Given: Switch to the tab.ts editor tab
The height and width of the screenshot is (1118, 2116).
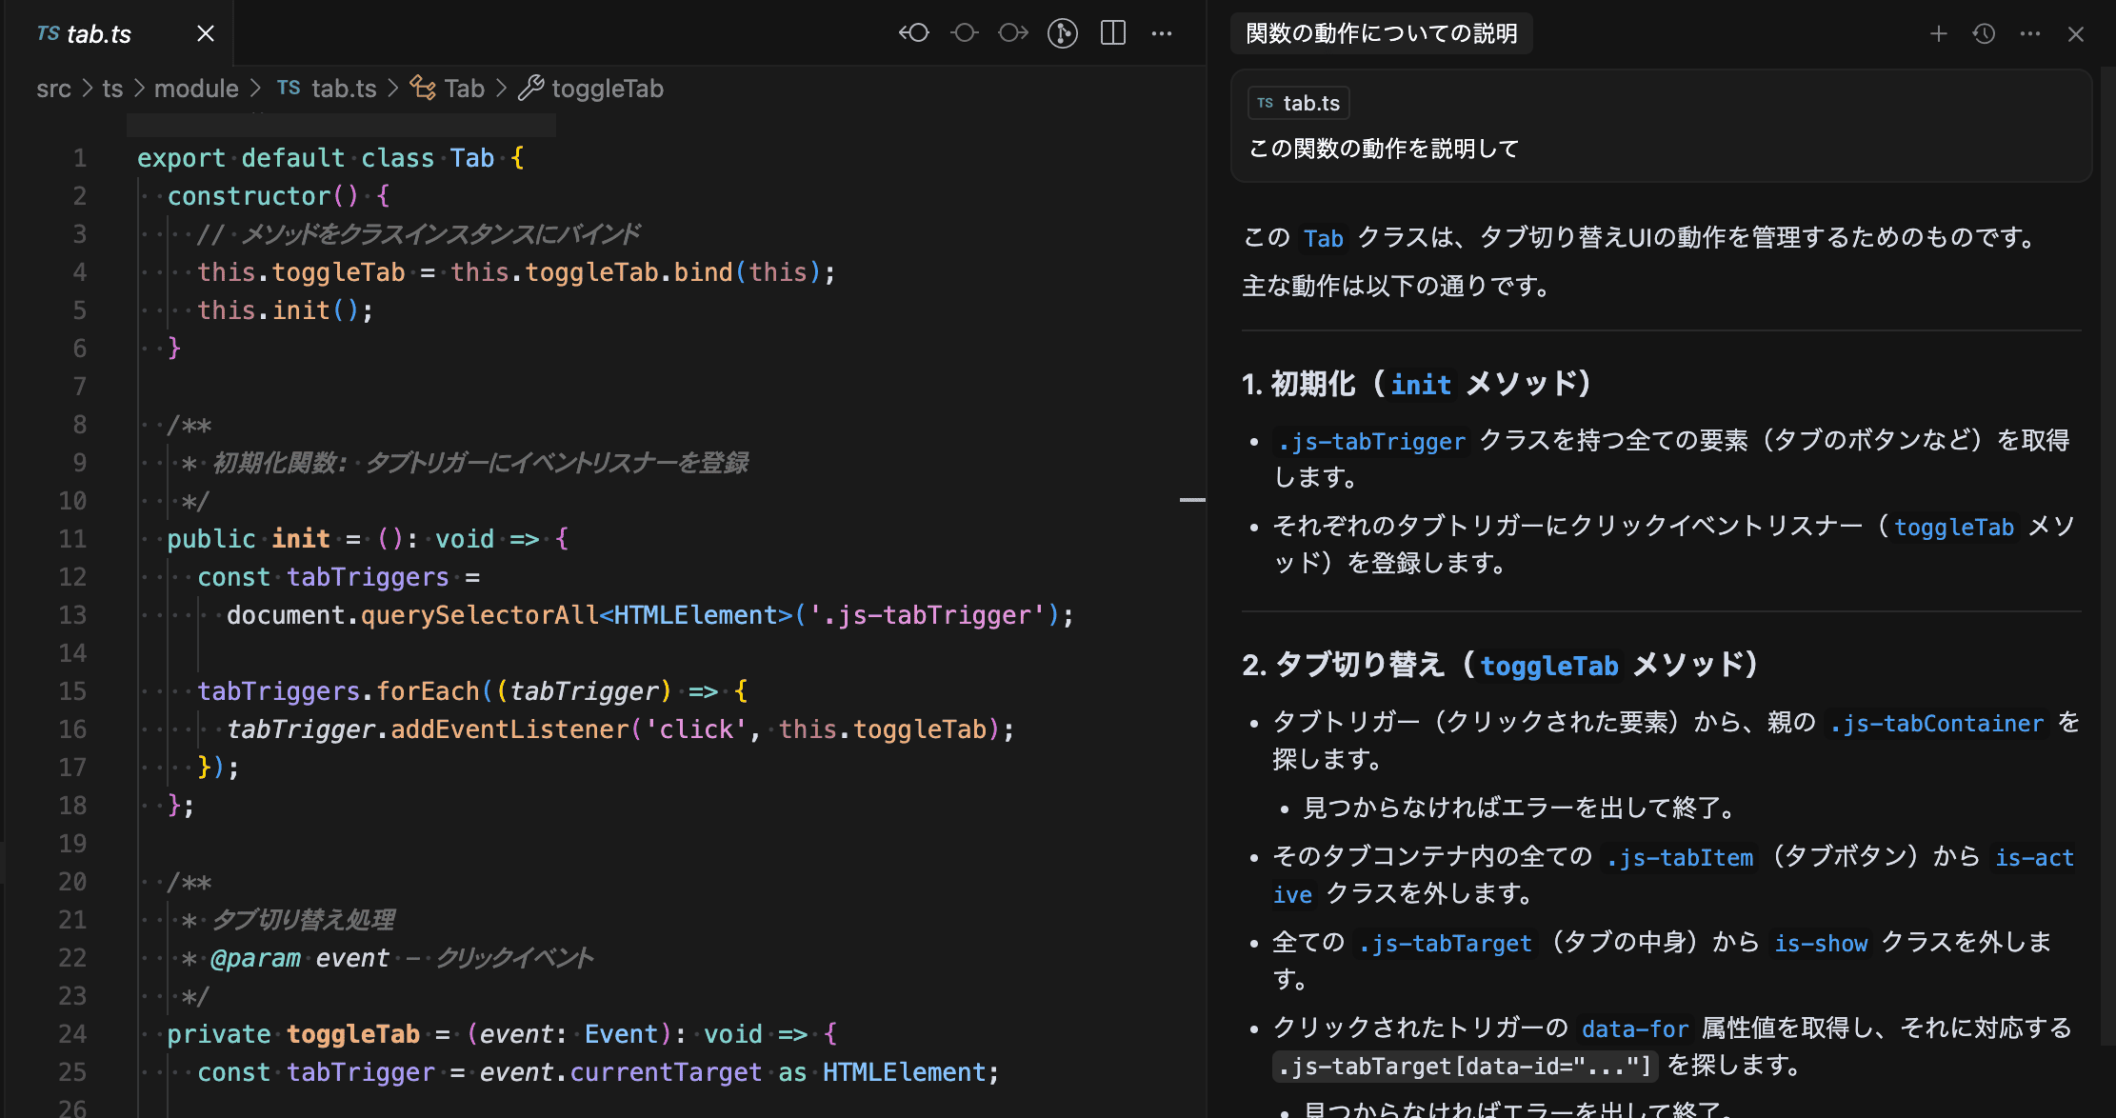Looking at the screenshot, I should (98, 32).
